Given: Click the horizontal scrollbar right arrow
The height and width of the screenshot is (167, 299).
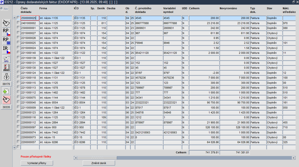Looking at the screenshot, I should coord(294,158).
